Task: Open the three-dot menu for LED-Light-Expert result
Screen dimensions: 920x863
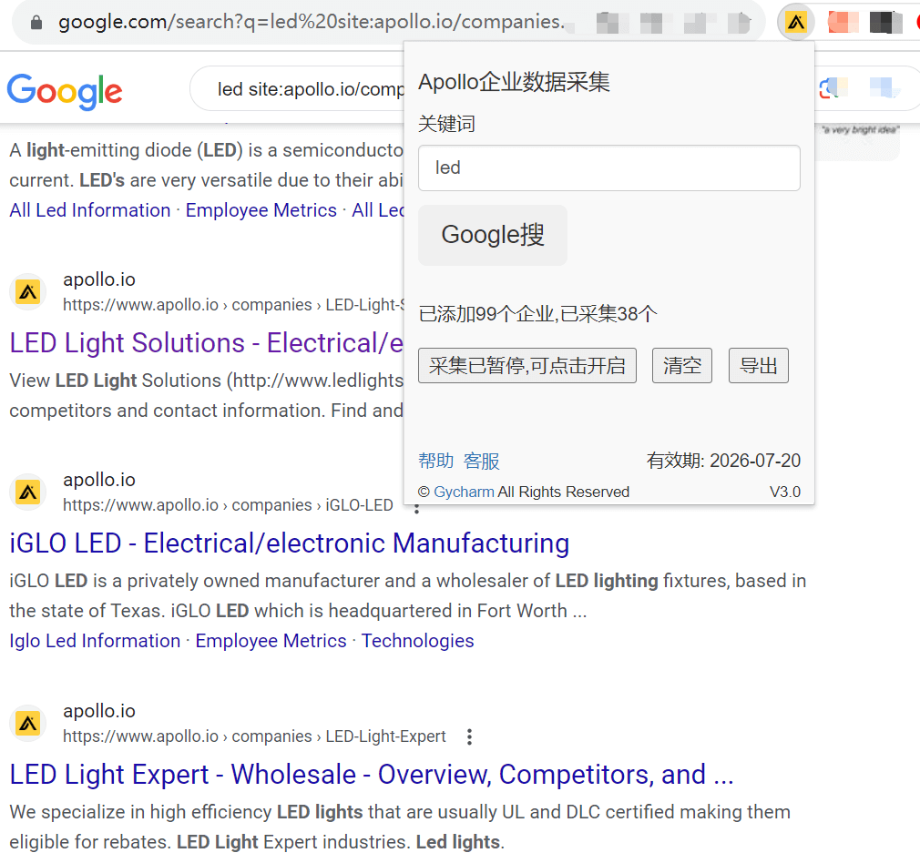Action: tap(469, 736)
